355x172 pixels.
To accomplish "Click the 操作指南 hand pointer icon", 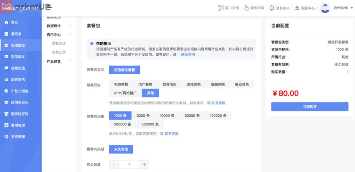I will [x=247, y=8].
